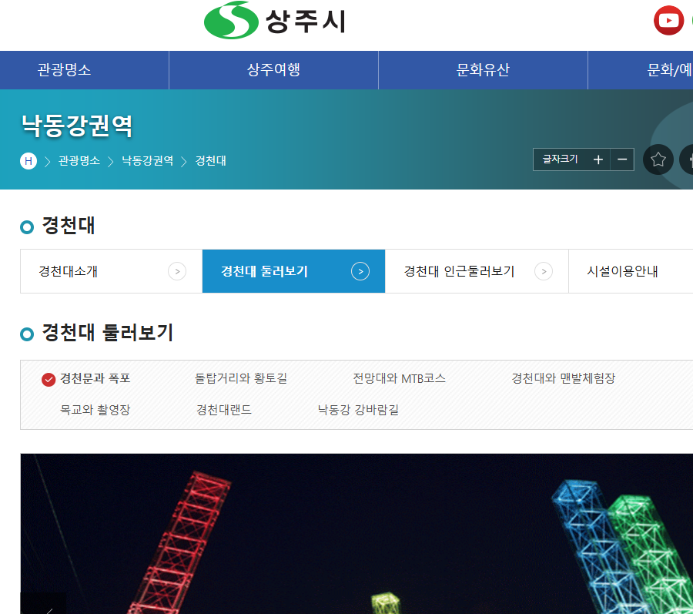Viewport: 693px width, 614px height.
Task: Open the 관광명소 main menu
Action: tap(64, 70)
